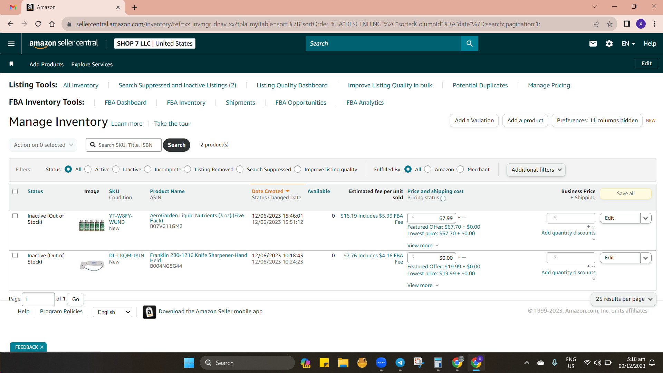This screenshot has height=373, width=663.
Task: Click the Save all button
Action: coord(626,194)
